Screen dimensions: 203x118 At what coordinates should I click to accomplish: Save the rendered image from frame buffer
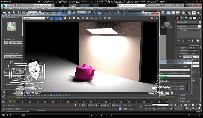(x=74, y=18)
